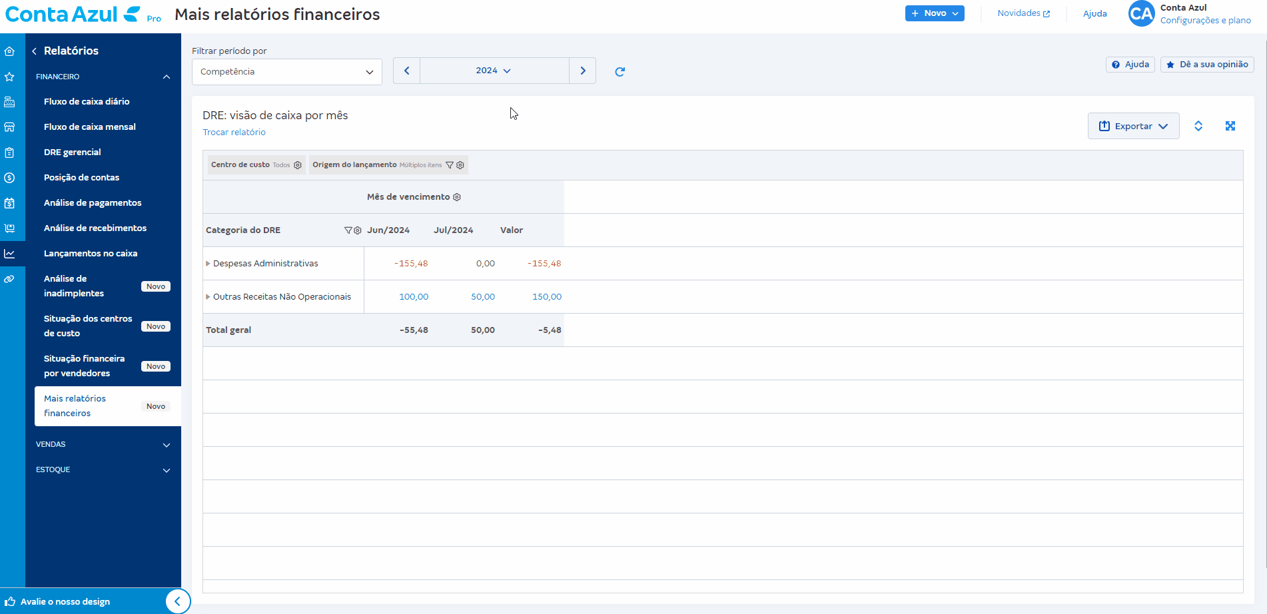Go to the previous year with left arrow
The width and height of the screenshot is (1267, 614).
click(406, 71)
